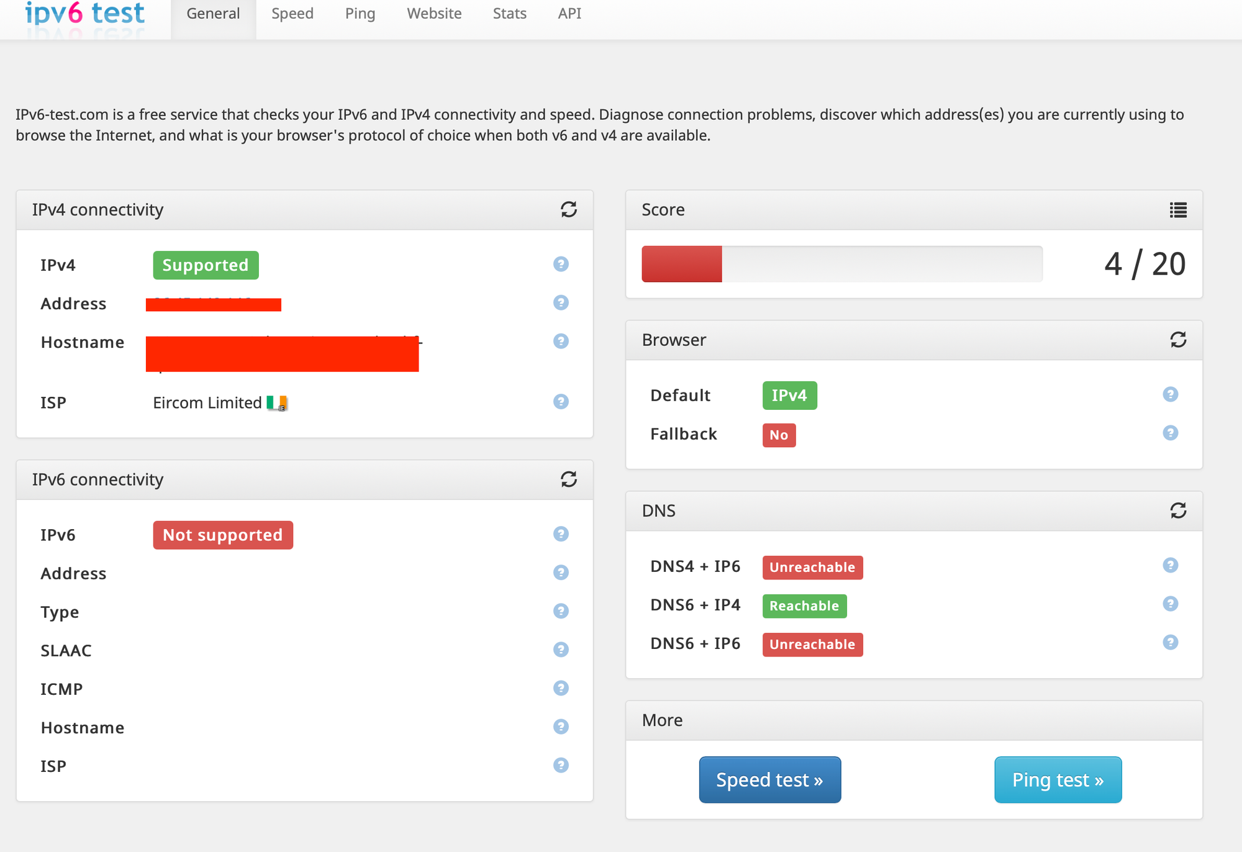Click the help icon next to ICMP
This screenshot has height=852, width=1242.
pos(561,688)
